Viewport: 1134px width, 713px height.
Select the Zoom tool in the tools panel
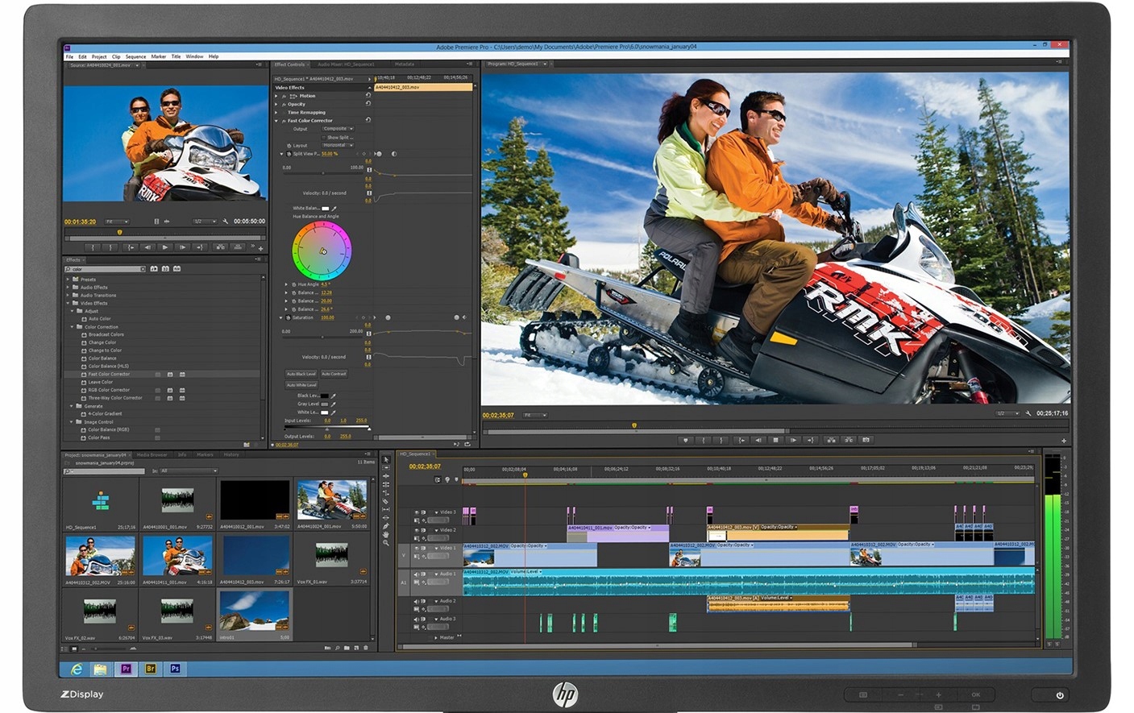click(386, 543)
